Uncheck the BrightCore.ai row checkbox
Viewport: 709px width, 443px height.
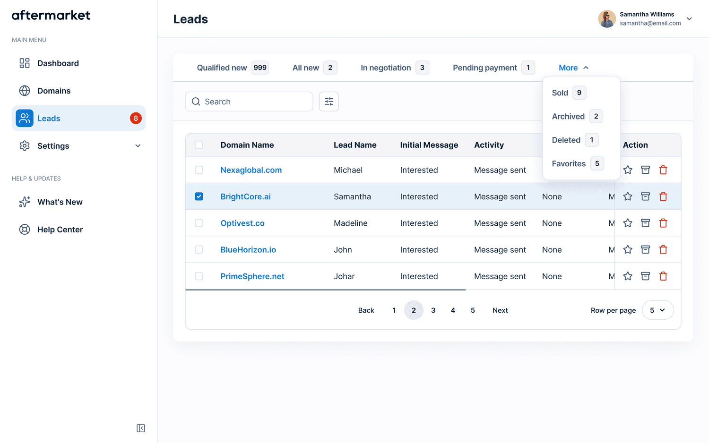click(199, 196)
